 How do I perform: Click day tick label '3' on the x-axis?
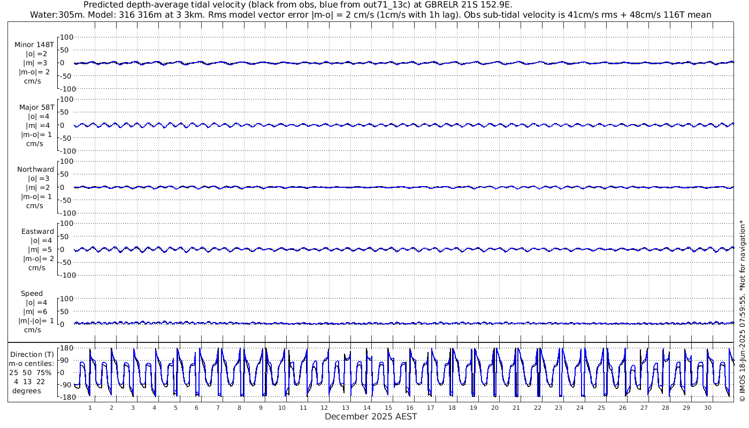(133, 407)
